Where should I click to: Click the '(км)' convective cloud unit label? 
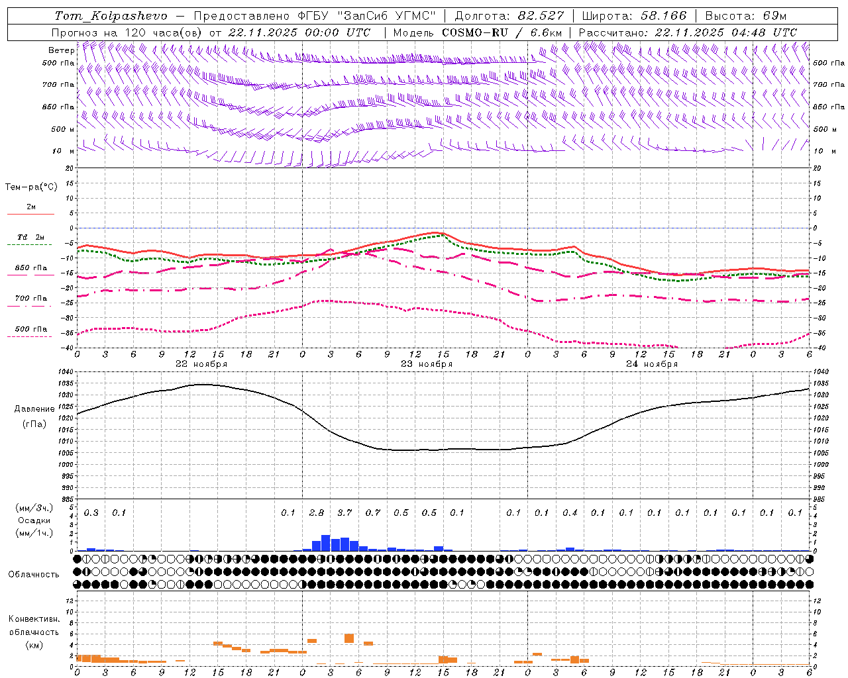[x=34, y=645]
